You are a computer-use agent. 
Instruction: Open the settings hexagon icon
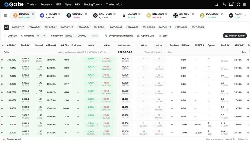(238, 4)
